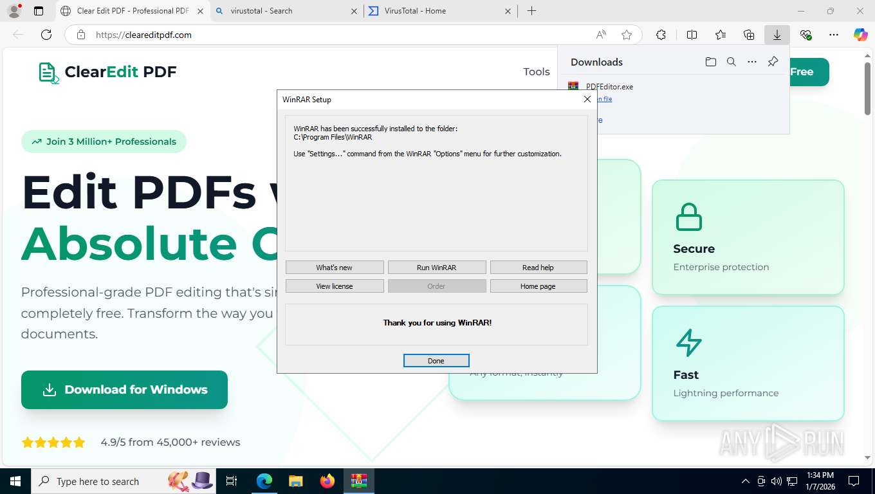Click the WinRAR taskbar icon
Viewport: 875px width, 494px height.
pyautogui.click(x=358, y=481)
